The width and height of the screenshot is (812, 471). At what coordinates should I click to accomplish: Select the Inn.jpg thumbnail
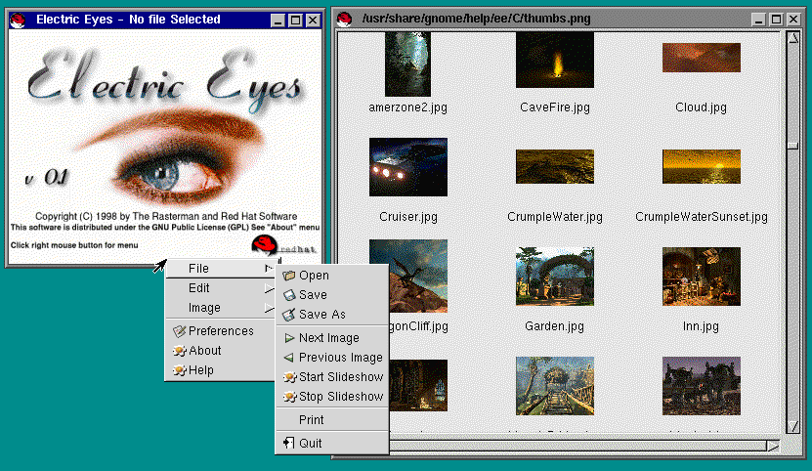tap(702, 277)
